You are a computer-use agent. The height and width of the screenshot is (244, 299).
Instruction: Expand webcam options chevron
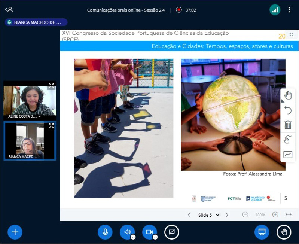click(x=155, y=237)
